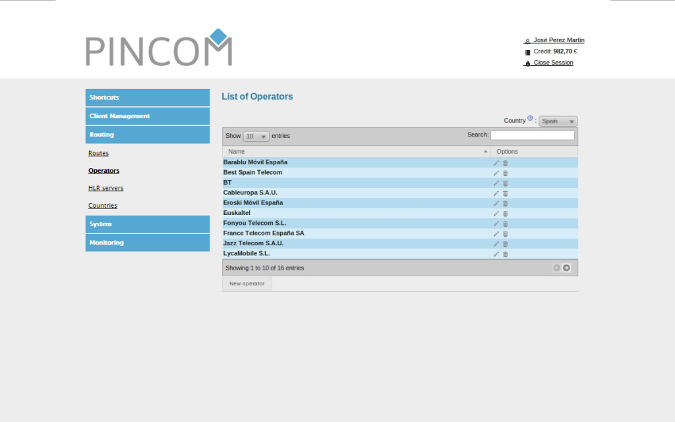Open the HLR servers page
Viewport: 675px width, 422px height.
point(106,188)
